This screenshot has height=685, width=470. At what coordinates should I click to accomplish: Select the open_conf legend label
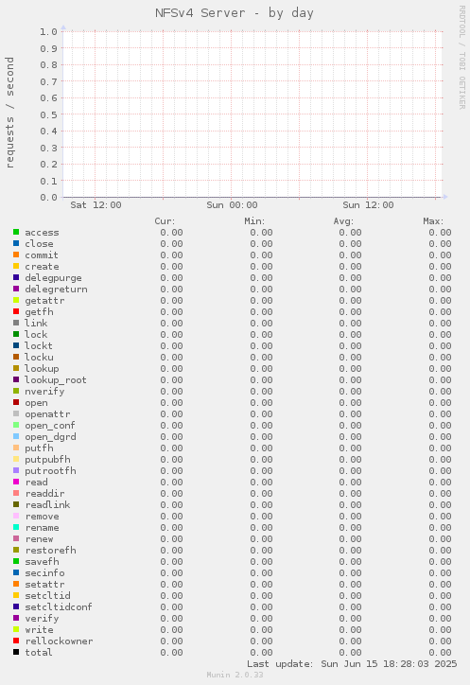pyautogui.click(x=50, y=426)
